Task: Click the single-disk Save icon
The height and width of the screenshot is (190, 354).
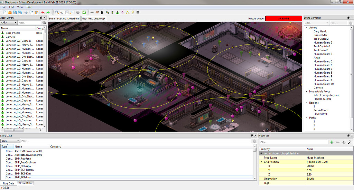Action: 15,12
